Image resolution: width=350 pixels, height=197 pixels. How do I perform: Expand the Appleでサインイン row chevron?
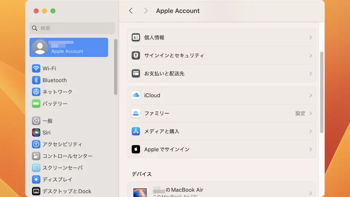point(311,150)
